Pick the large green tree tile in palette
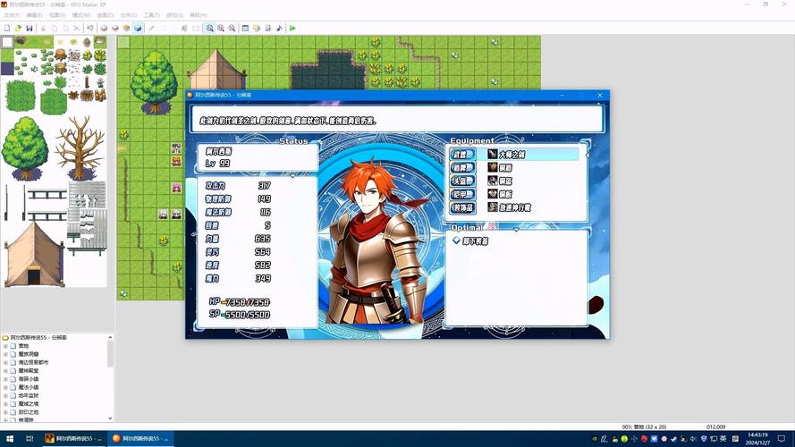 pos(25,148)
